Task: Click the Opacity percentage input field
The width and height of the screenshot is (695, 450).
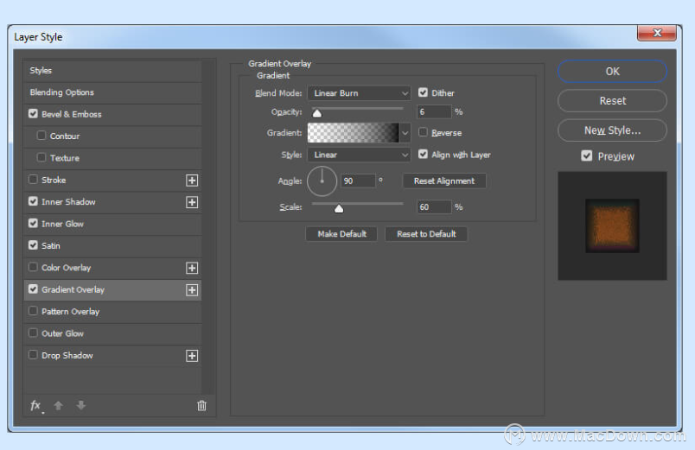Action: (x=434, y=112)
